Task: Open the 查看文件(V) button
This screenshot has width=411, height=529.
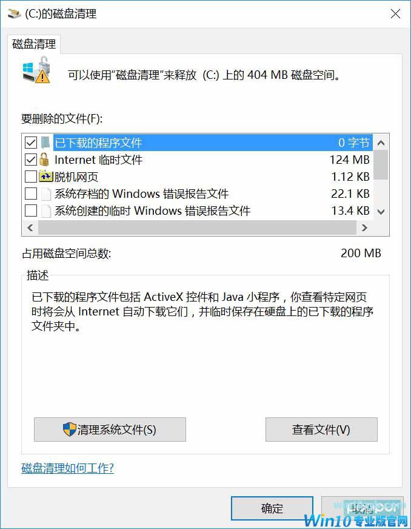Action: [321, 430]
